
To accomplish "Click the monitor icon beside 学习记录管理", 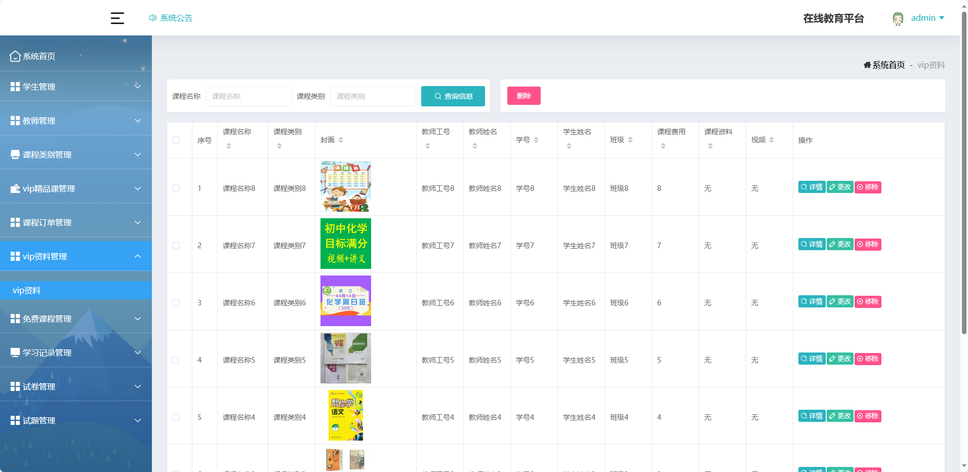I will 15,352.
